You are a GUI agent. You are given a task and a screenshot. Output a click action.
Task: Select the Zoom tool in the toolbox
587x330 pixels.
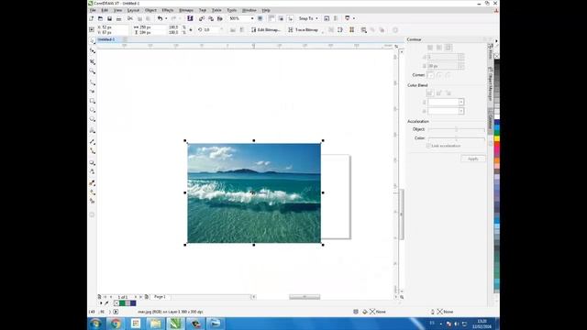pyautogui.click(x=92, y=71)
